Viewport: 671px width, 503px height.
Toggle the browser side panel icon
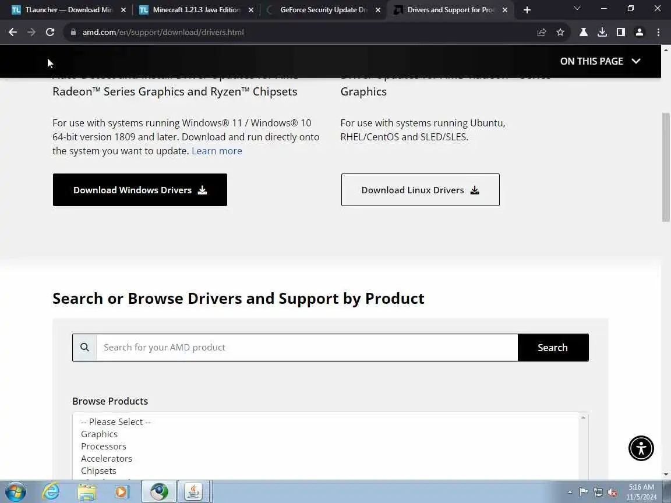coord(620,32)
